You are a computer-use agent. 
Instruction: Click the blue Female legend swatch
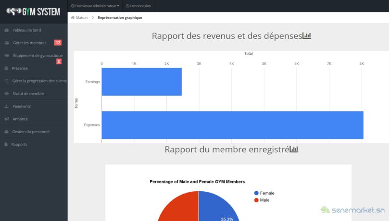256,193
